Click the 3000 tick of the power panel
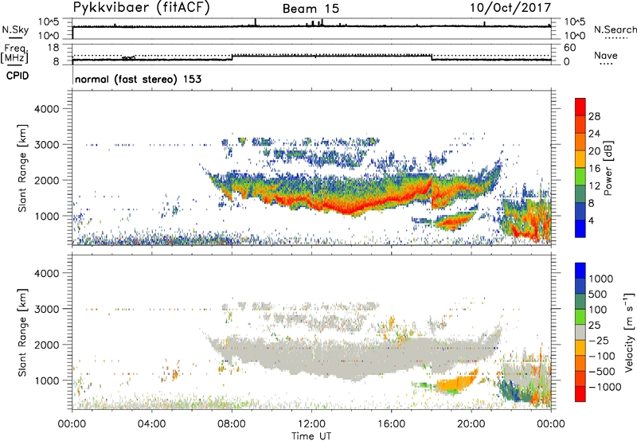The width and height of the screenshot is (637, 441). (x=46, y=145)
